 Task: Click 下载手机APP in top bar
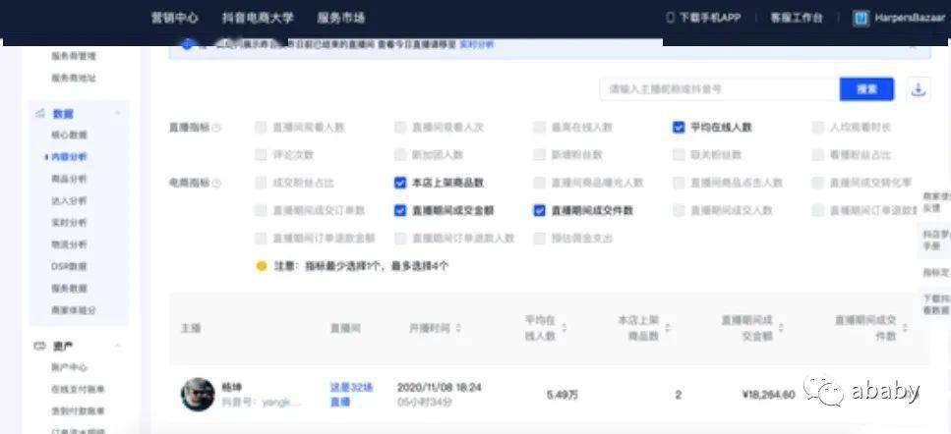(710, 18)
